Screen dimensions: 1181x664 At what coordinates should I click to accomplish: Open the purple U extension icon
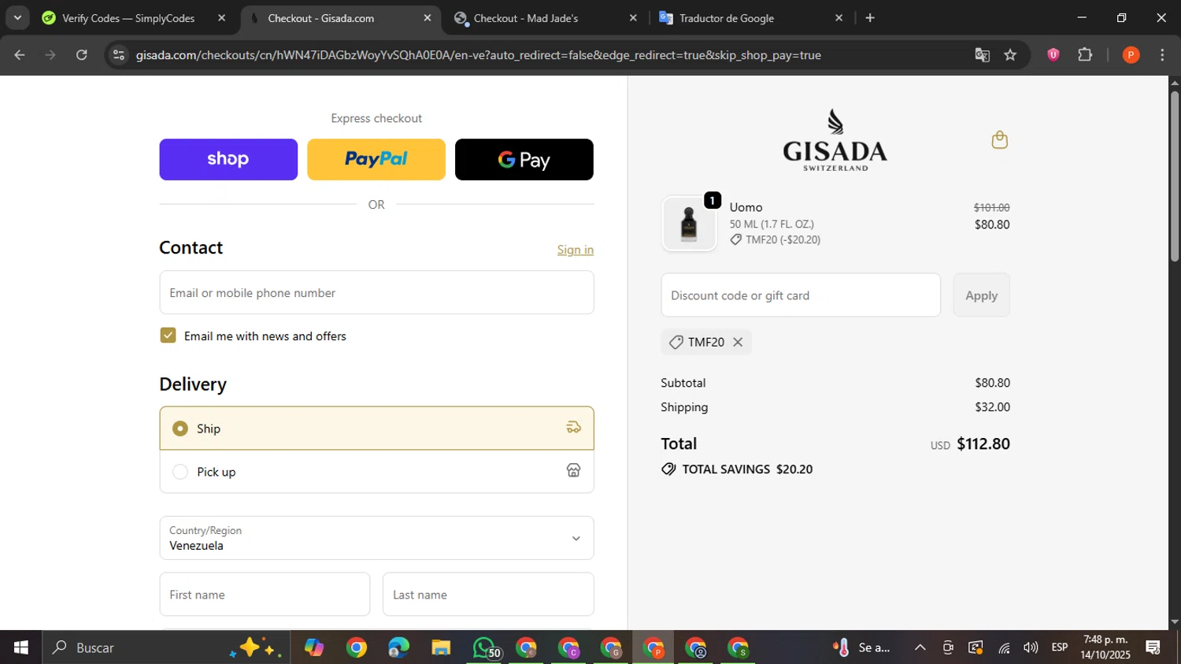(x=1053, y=55)
